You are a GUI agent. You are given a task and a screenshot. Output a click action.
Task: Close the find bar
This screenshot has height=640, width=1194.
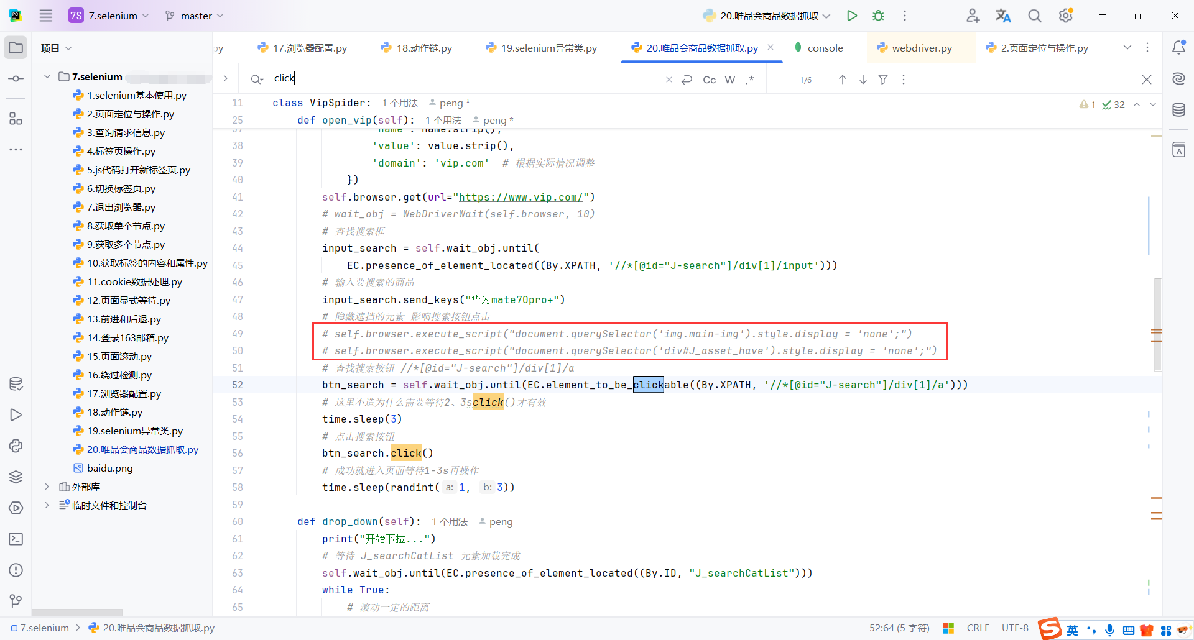[1147, 80]
